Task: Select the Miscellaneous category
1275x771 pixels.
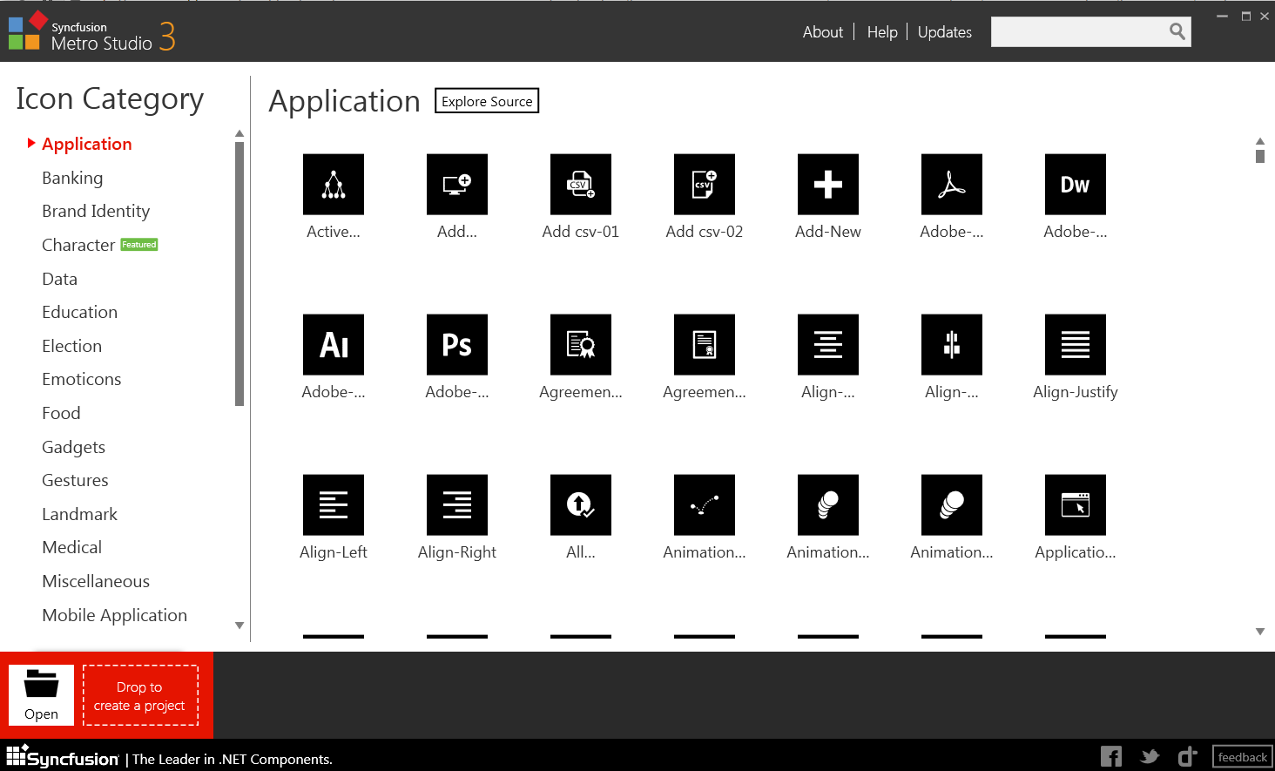Action: pyautogui.click(x=96, y=581)
